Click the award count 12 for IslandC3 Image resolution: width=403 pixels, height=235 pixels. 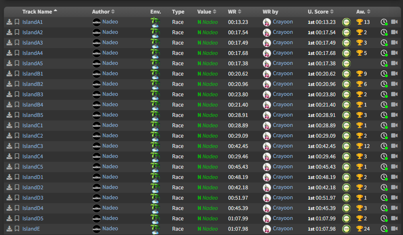[x=367, y=146]
